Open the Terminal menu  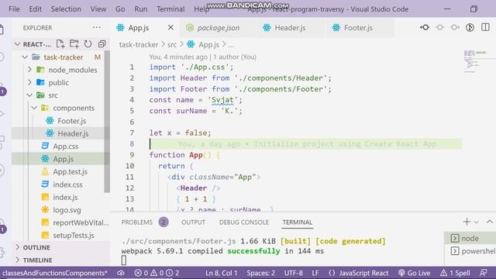(170, 9)
